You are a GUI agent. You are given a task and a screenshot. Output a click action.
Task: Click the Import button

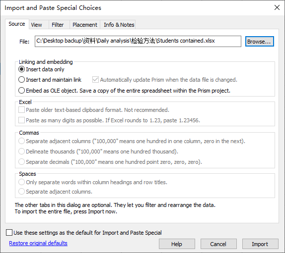260,244
